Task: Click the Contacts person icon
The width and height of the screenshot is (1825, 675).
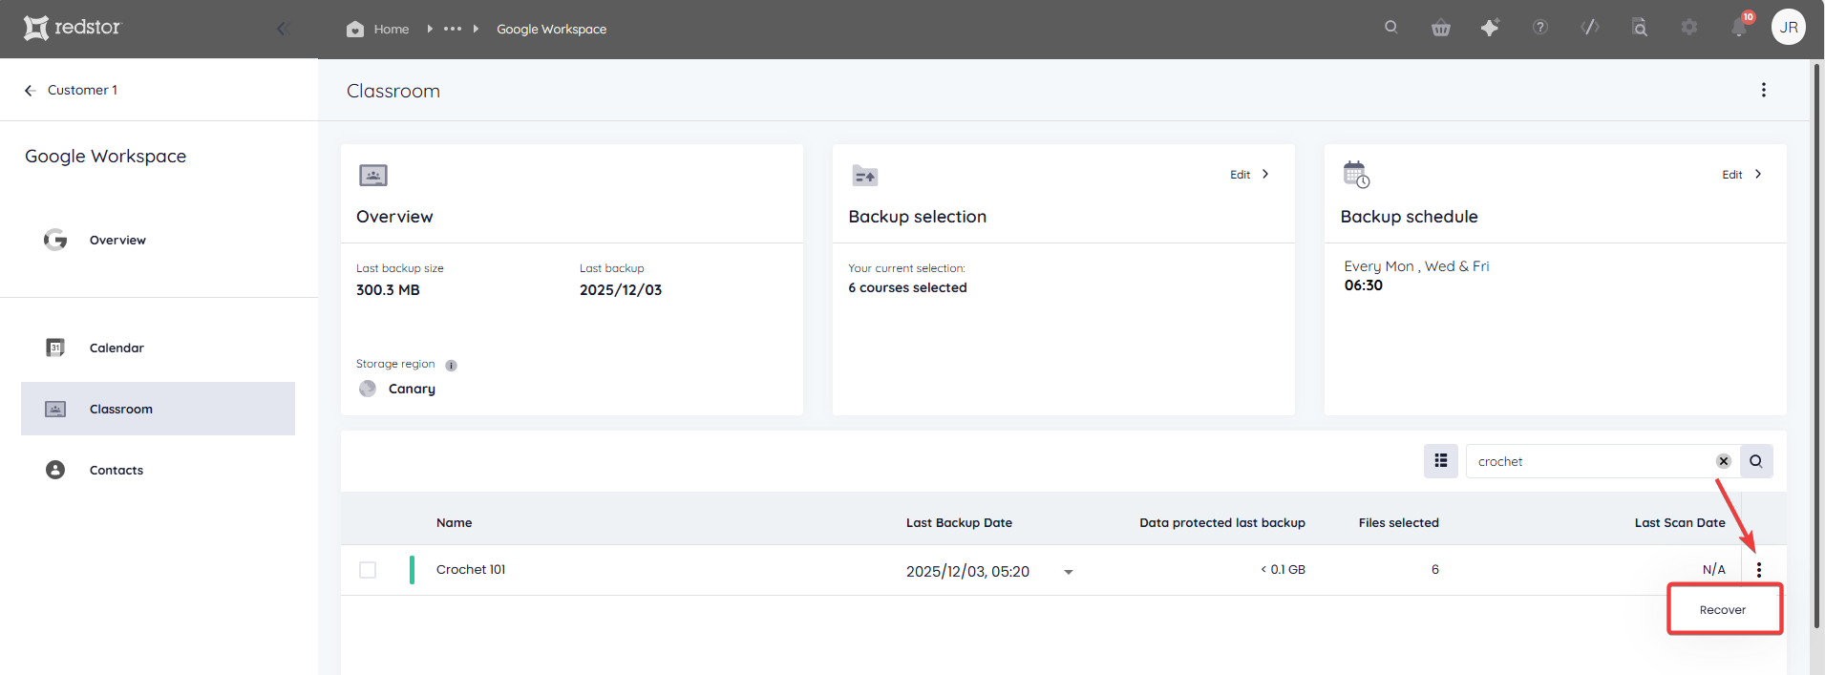Action: tap(55, 470)
